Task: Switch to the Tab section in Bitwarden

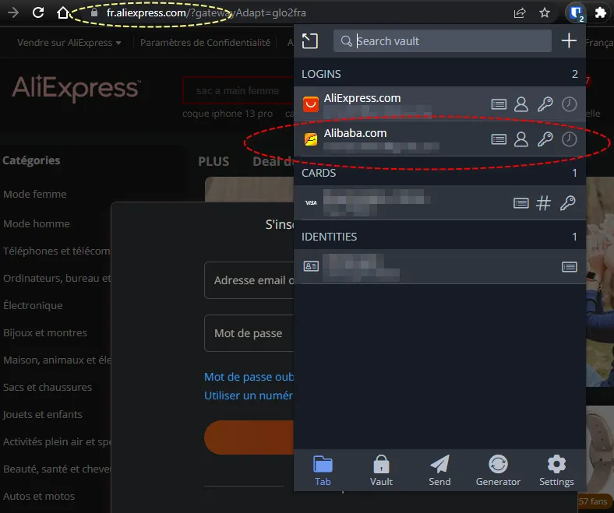Action: tap(323, 471)
